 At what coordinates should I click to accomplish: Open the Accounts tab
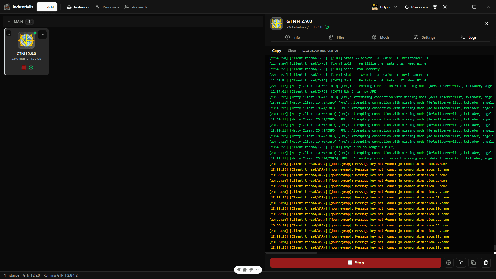[x=136, y=7]
